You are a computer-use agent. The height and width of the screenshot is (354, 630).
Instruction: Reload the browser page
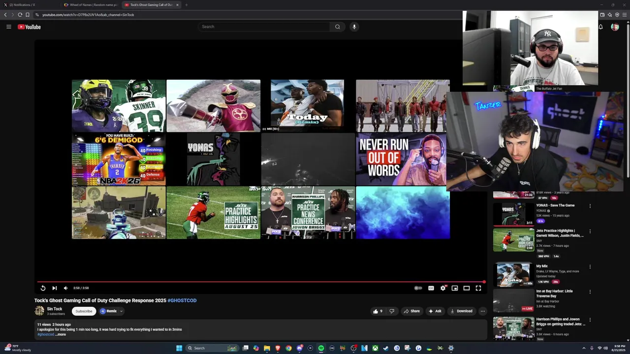(20, 15)
